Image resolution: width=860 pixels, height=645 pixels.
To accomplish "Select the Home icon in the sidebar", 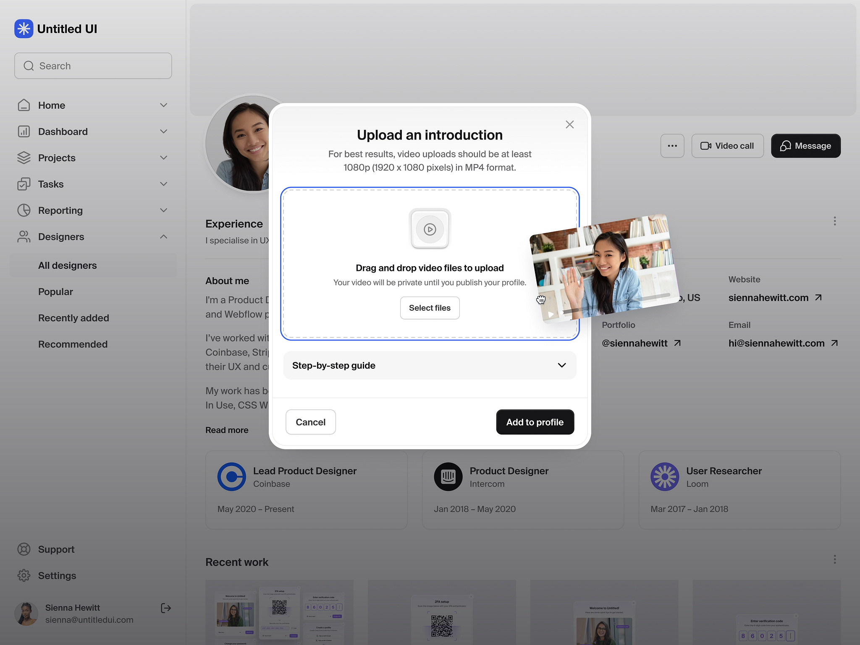I will click(24, 105).
